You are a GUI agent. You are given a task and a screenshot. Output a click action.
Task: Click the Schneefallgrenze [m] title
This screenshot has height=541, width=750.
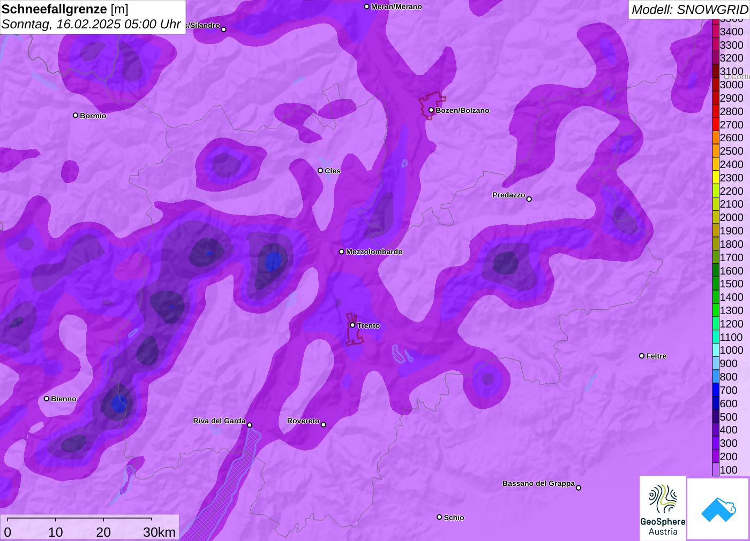tap(65, 9)
